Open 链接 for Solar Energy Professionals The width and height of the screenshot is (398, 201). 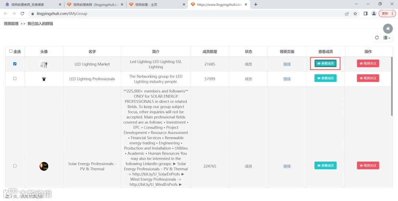pos(287,166)
